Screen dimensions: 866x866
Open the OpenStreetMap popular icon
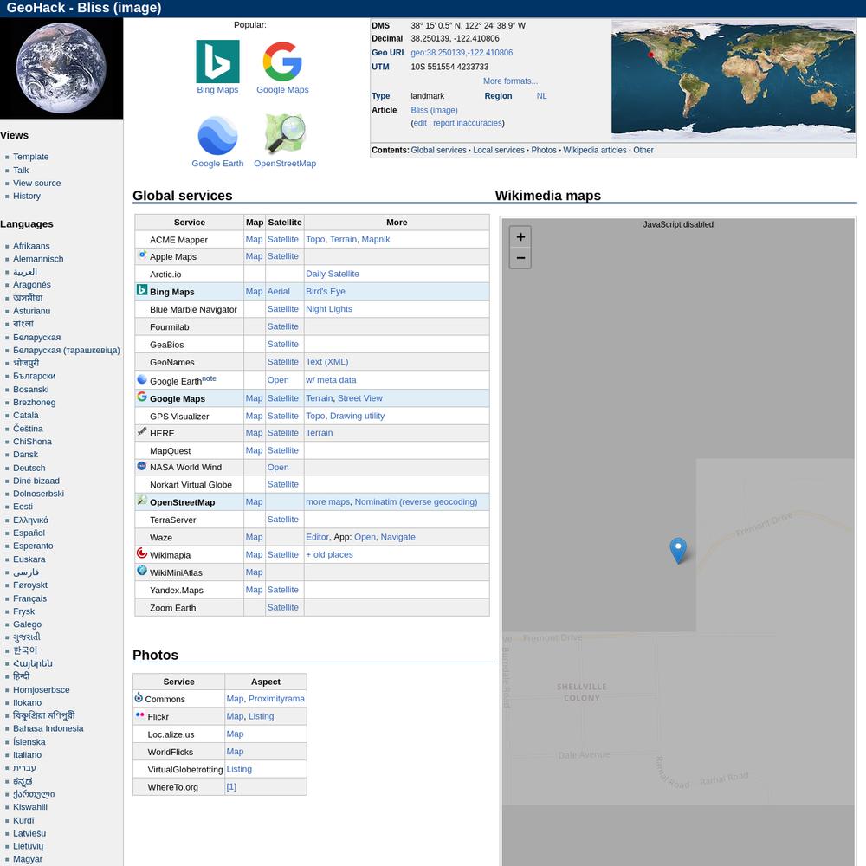pos(285,134)
